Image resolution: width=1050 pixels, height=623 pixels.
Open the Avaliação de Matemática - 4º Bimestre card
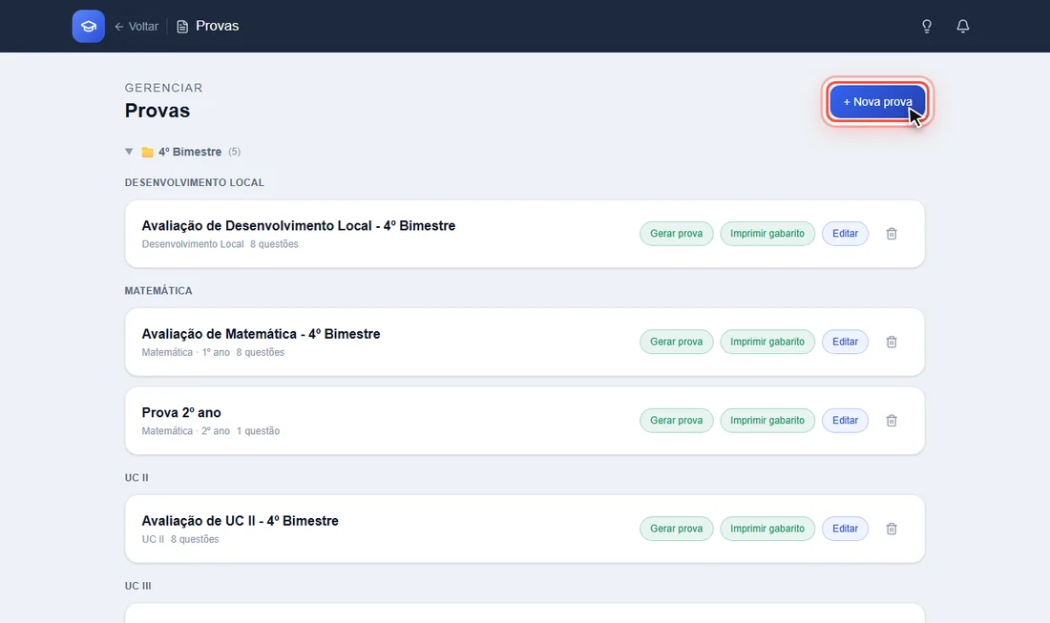pos(524,342)
